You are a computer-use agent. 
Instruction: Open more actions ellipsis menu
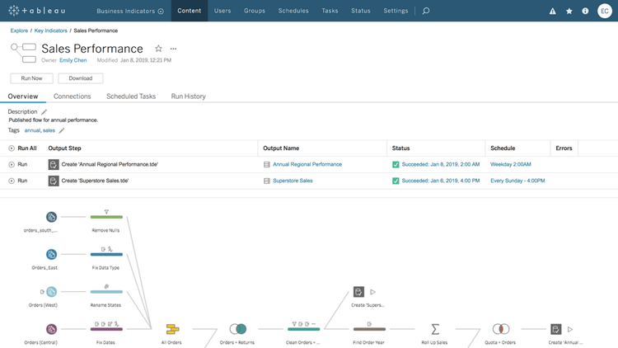coord(173,49)
